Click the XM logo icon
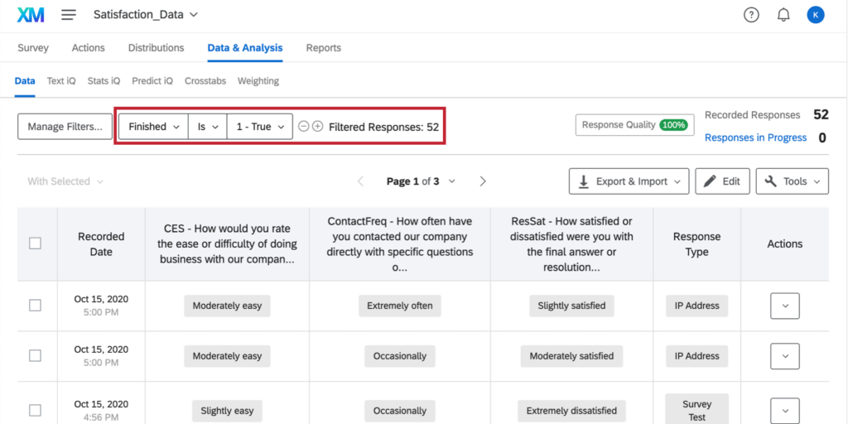The image size is (848, 424). coord(31,15)
